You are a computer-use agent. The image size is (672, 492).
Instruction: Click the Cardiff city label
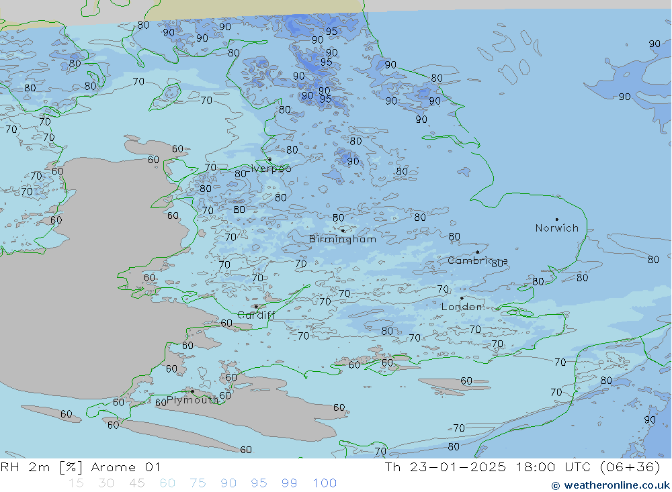click(x=256, y=315)
